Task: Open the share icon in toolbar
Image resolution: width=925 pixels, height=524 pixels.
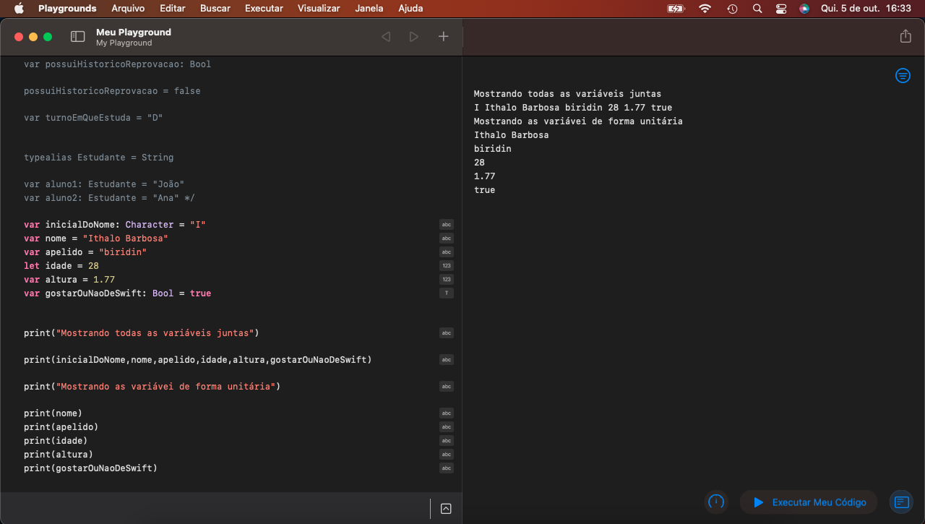Action: [x=905, y=36]
